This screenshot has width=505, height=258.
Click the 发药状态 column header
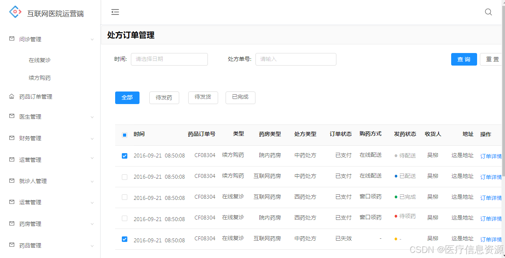(405, 134)
